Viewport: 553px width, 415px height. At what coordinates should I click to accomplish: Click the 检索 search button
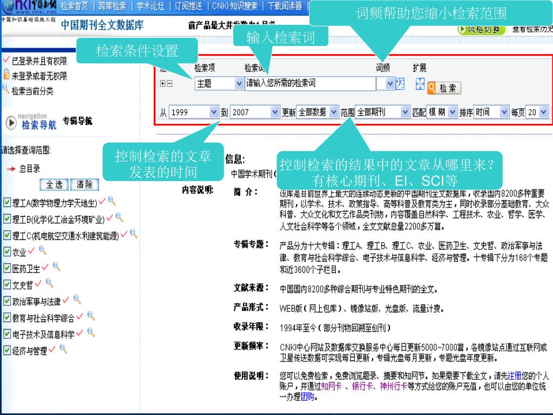tap(444, 88)
